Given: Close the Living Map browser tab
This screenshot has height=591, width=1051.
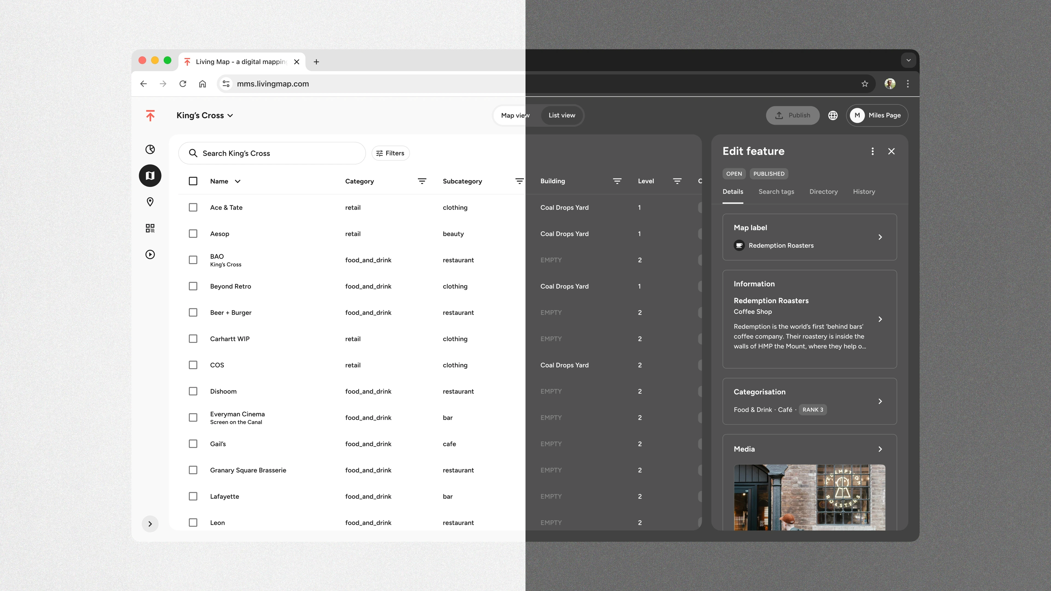Looking at the screenshot, I should [x=297, y=62].
